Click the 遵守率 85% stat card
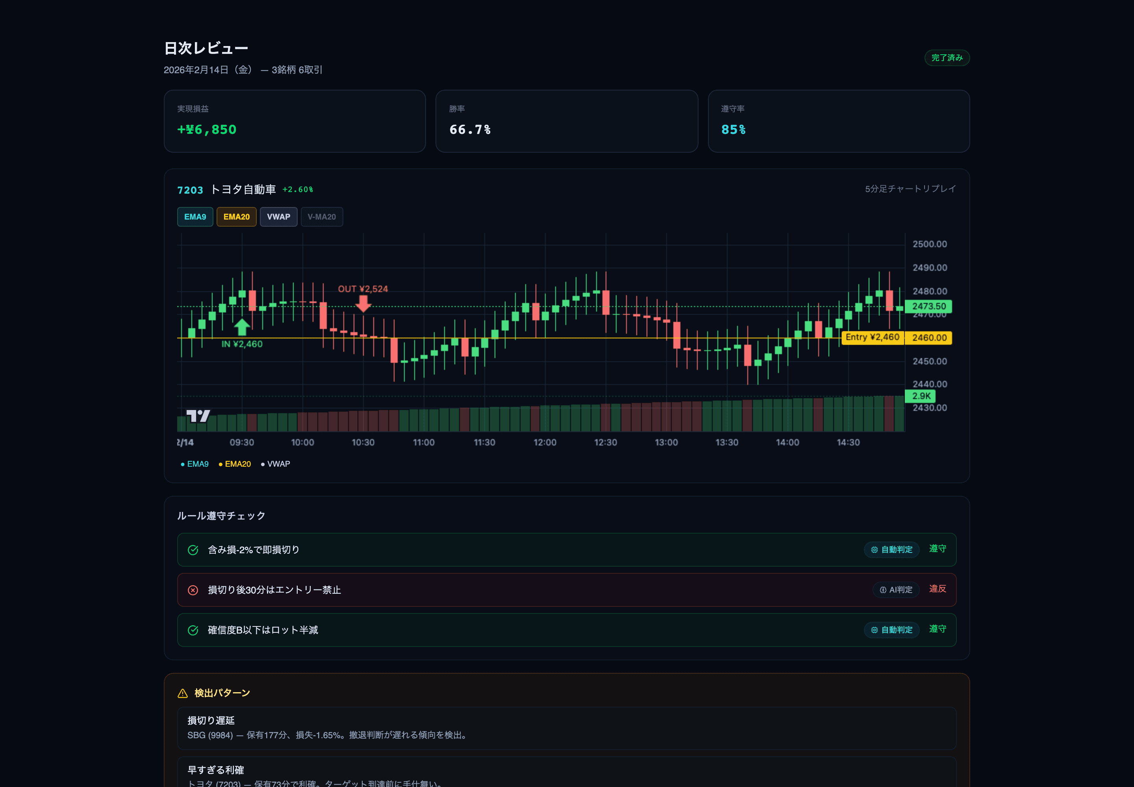Viewport: 1134px width, 787px height. point(838,121)
